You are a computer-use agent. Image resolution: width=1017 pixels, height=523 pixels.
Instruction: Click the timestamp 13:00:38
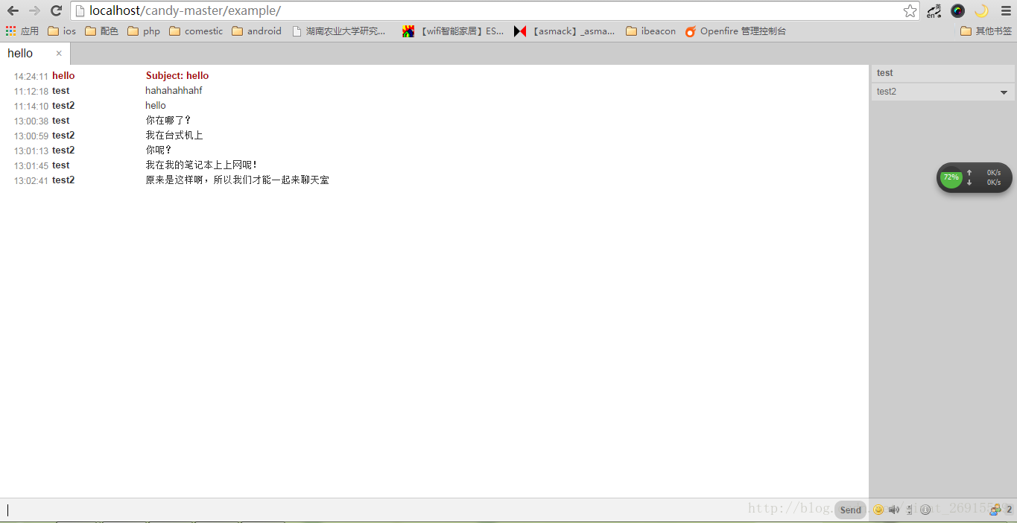point(31,121)
